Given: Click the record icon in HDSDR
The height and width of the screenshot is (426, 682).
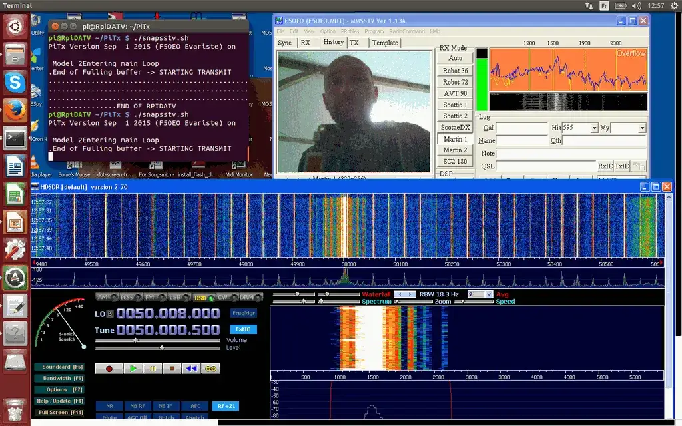Looking at the screenshot, I should point(109,368).
